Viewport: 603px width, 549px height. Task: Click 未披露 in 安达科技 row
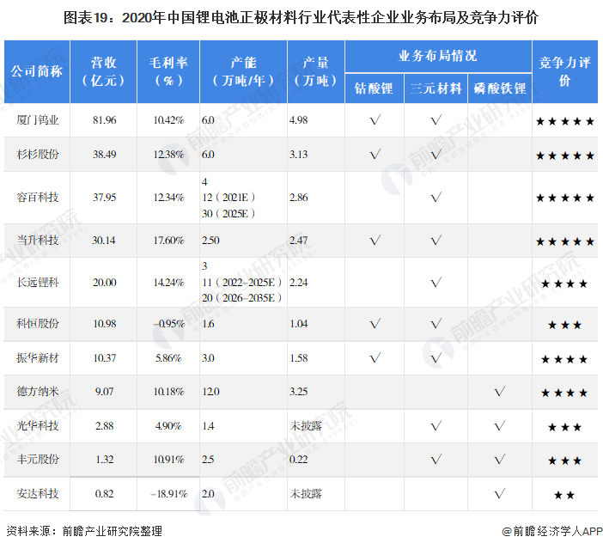[306, 494]
